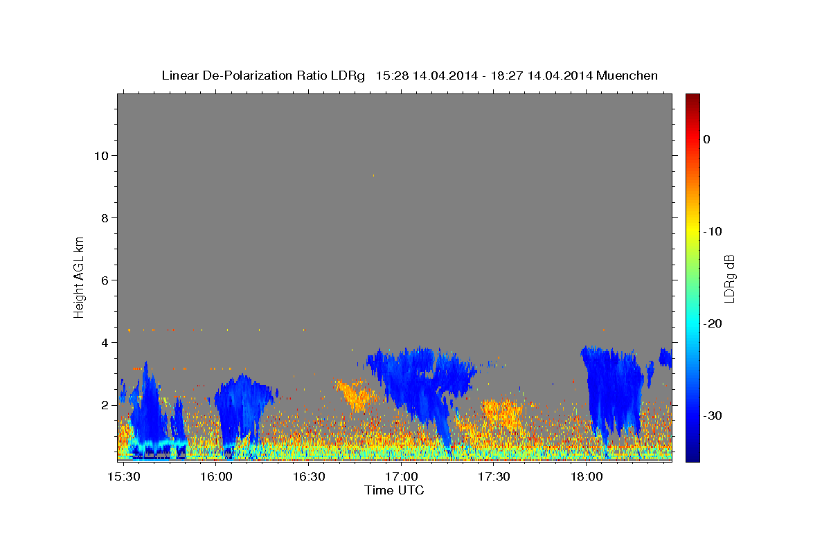Viewport: 831px width, 554px height.
Task: Click the colorbar value label -20
Action: [x=713, y=323]
